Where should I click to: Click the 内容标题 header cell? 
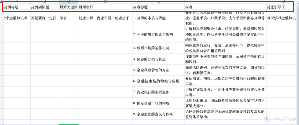point(159,7)
